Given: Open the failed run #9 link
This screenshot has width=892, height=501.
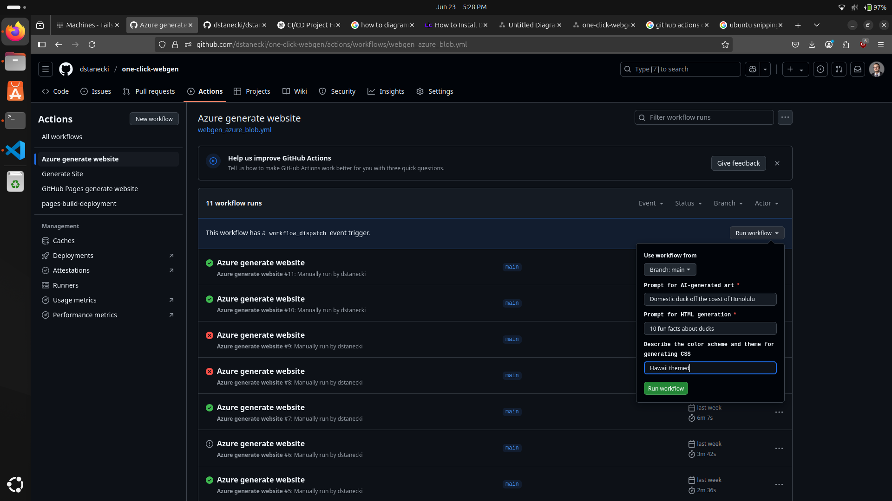Looking at the screenshot, I should (x=261, y=335).
